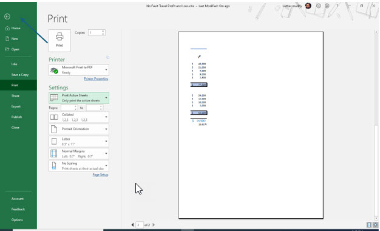Open the Printer Properties link
Viewport: 380px width, 231px height.
click(96, 78)
